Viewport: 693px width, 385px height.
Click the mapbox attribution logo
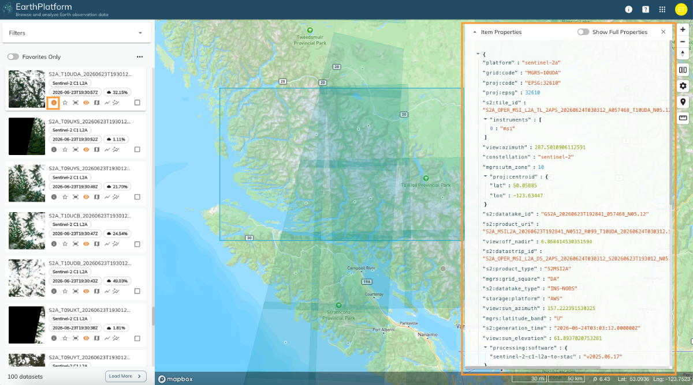[x=176, y=379]
